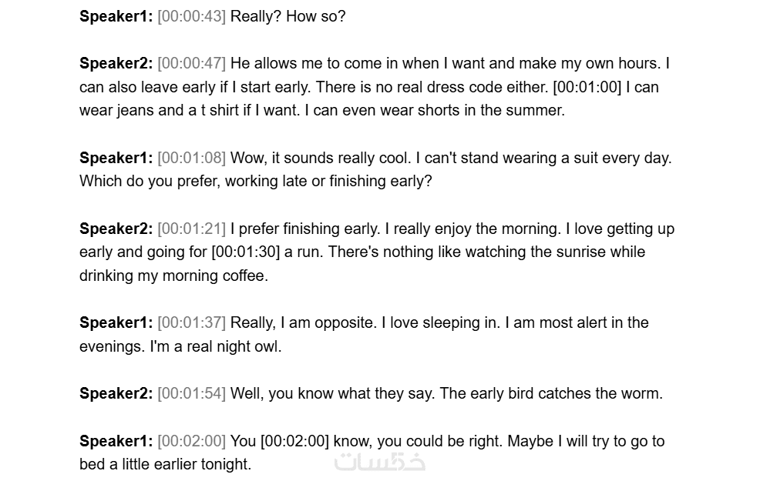Click the Arabic watermark logo at the bottom
The height and width of the screenshot is (481, 760).
click(380, 462)
